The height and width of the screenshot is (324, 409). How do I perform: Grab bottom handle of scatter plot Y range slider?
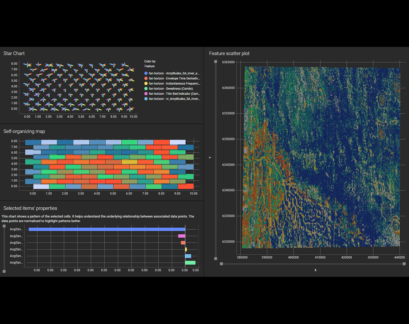tap(216, 259)
